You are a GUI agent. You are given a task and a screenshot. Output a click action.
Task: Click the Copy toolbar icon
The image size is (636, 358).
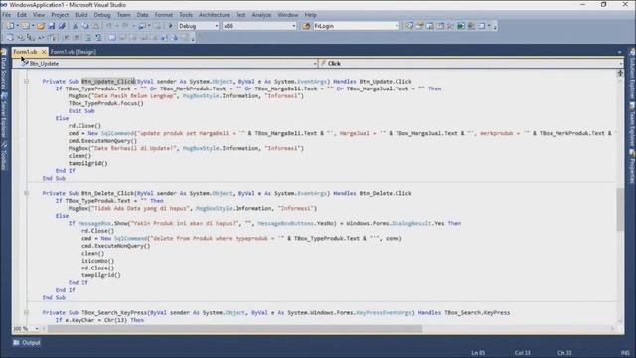coord(85,26)
